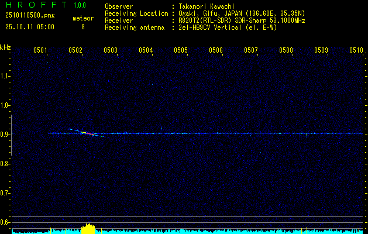This screenshot has height=234, width=368.
Task: Click the 0510 time marker
Action: point(356,50)
